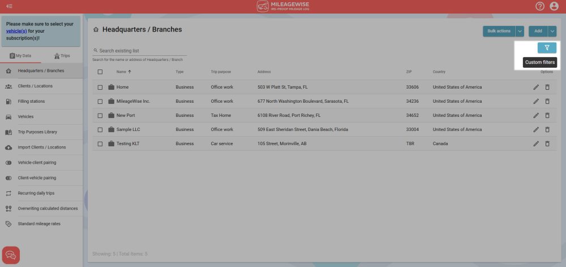Sort by the Name column header
This screenshot has height=267, width=566.
121,72
